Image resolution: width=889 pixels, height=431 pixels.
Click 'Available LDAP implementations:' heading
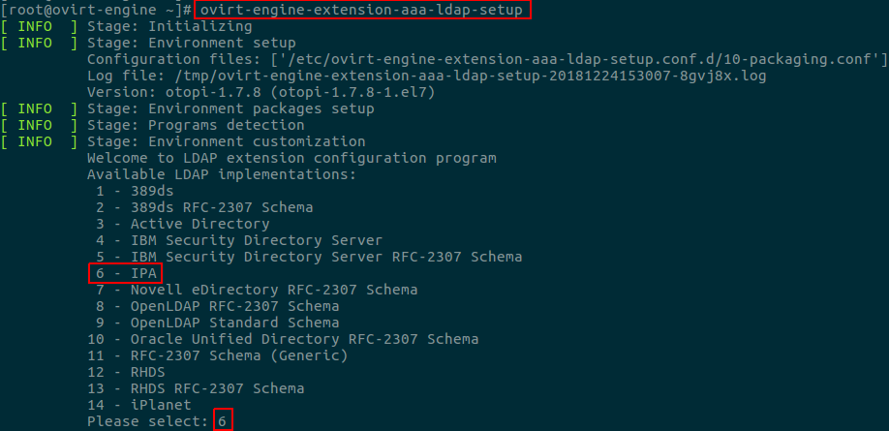pyautogui.click(x=222, y=174)
